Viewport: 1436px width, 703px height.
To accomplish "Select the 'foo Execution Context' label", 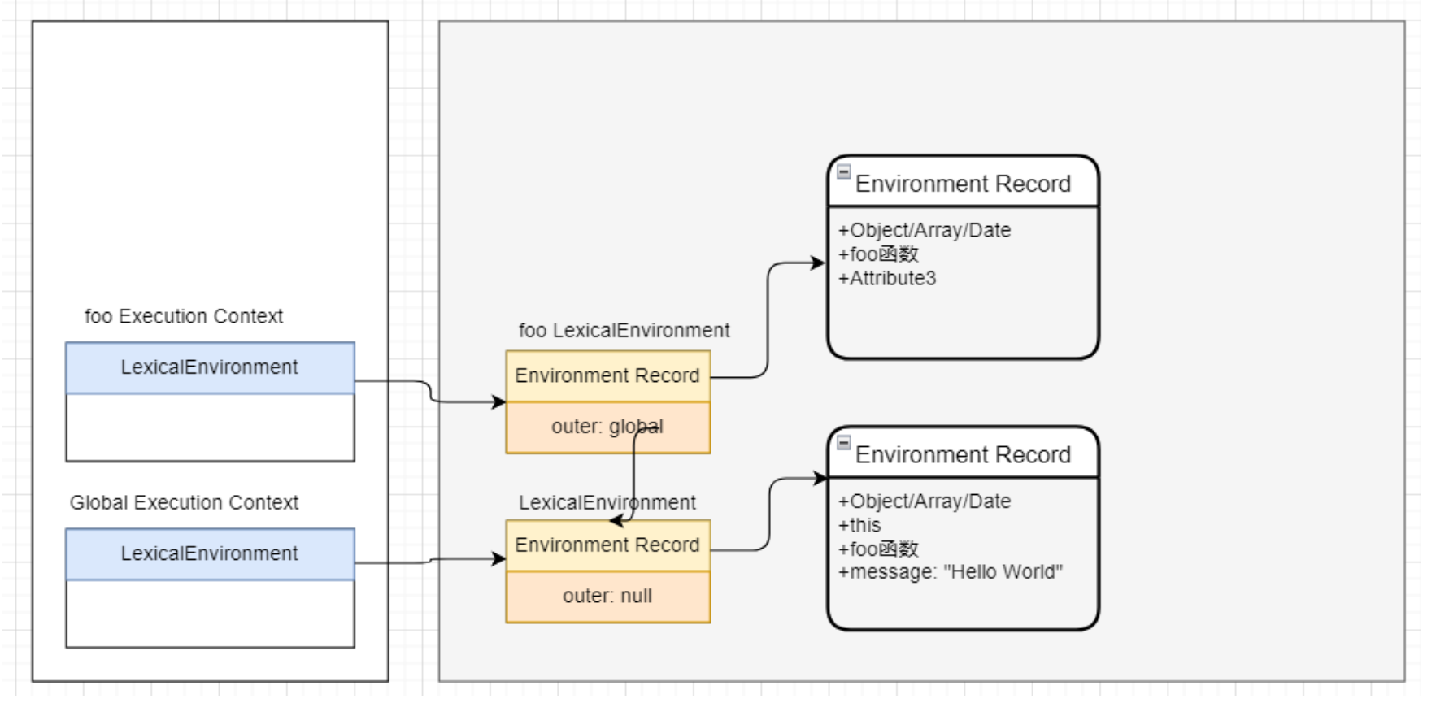I will pos(184,316).
